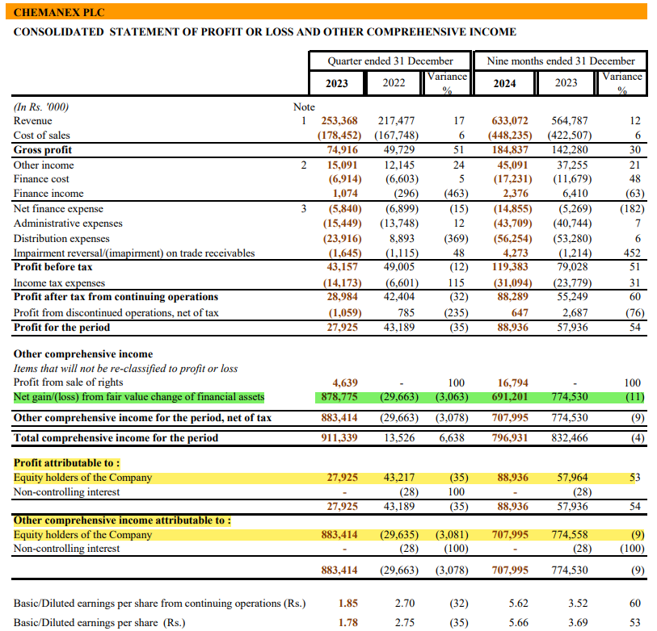Select the impairment reversal on trade receivables label
Image resolution: width=657 pixels, height=631 pixels.
tap(134, 253)
